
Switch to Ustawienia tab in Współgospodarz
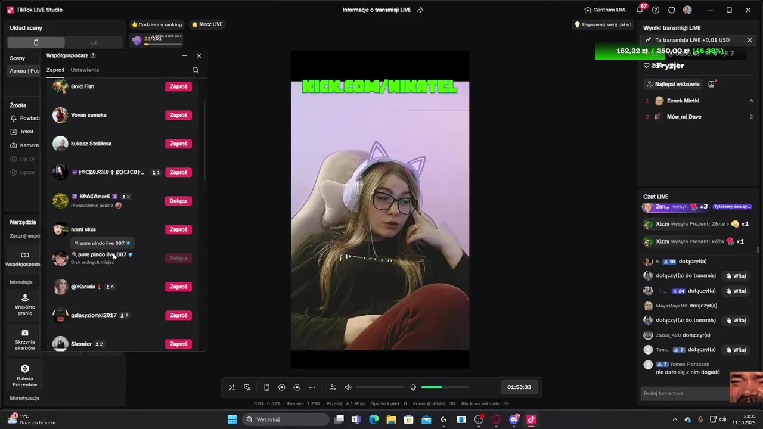85,70
